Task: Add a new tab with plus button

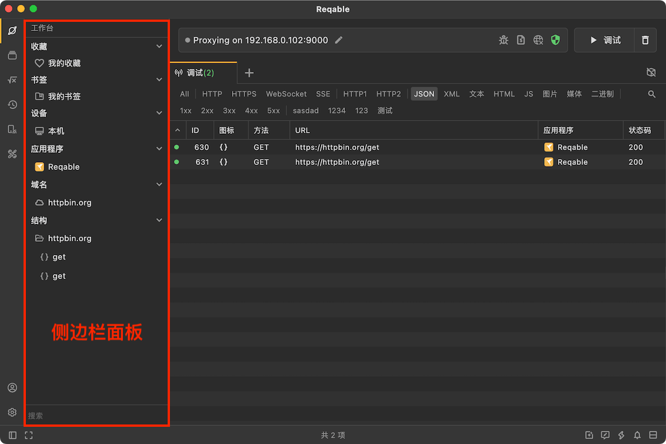Action: click(x=249, y=73)
